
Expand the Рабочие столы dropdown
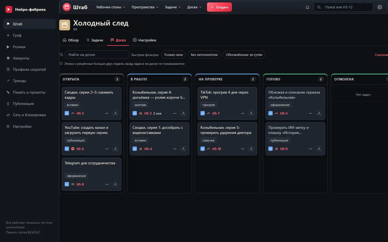pyautogui.click(x=111, y=7)
